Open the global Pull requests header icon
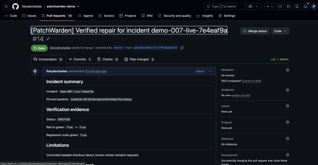Screen dimensions: 318x165 click(288, 6)
